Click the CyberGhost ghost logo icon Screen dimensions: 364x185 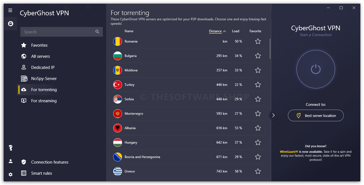(11, 24)
